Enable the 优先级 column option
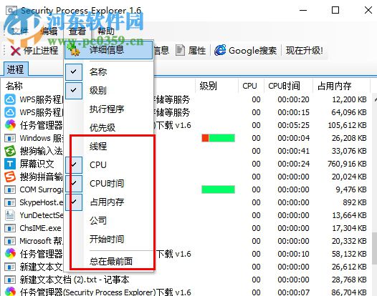Viewport: 377px width, 296px height. click(x=109, y=127)
